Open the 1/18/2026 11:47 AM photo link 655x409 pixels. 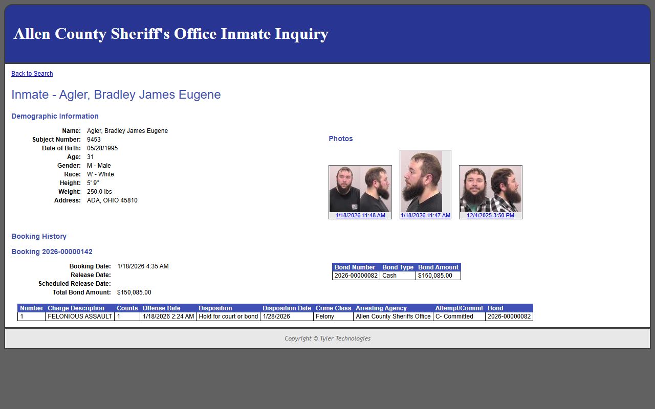click(425, 216)
